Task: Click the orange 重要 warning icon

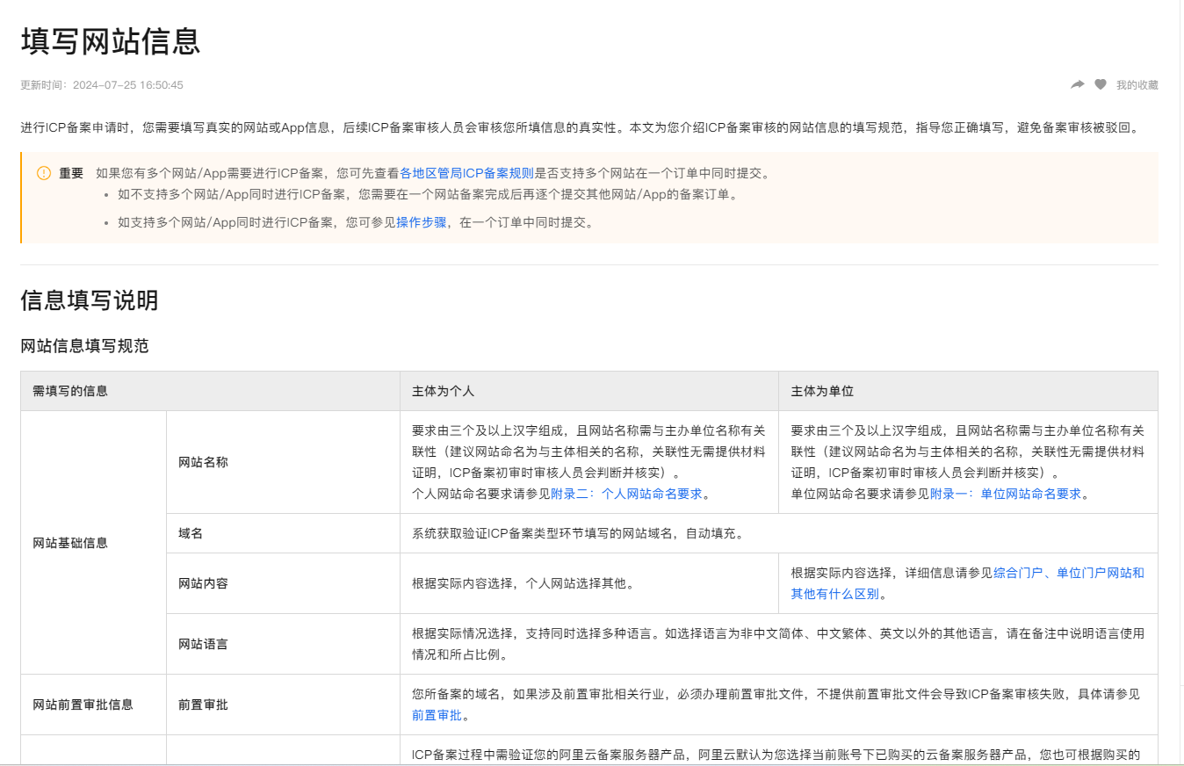Action: (x=44, y=173)
